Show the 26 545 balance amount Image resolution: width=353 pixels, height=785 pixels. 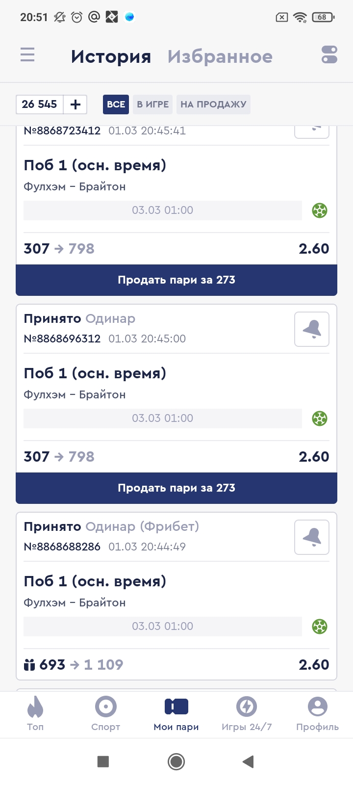click(x=40, y=105)
